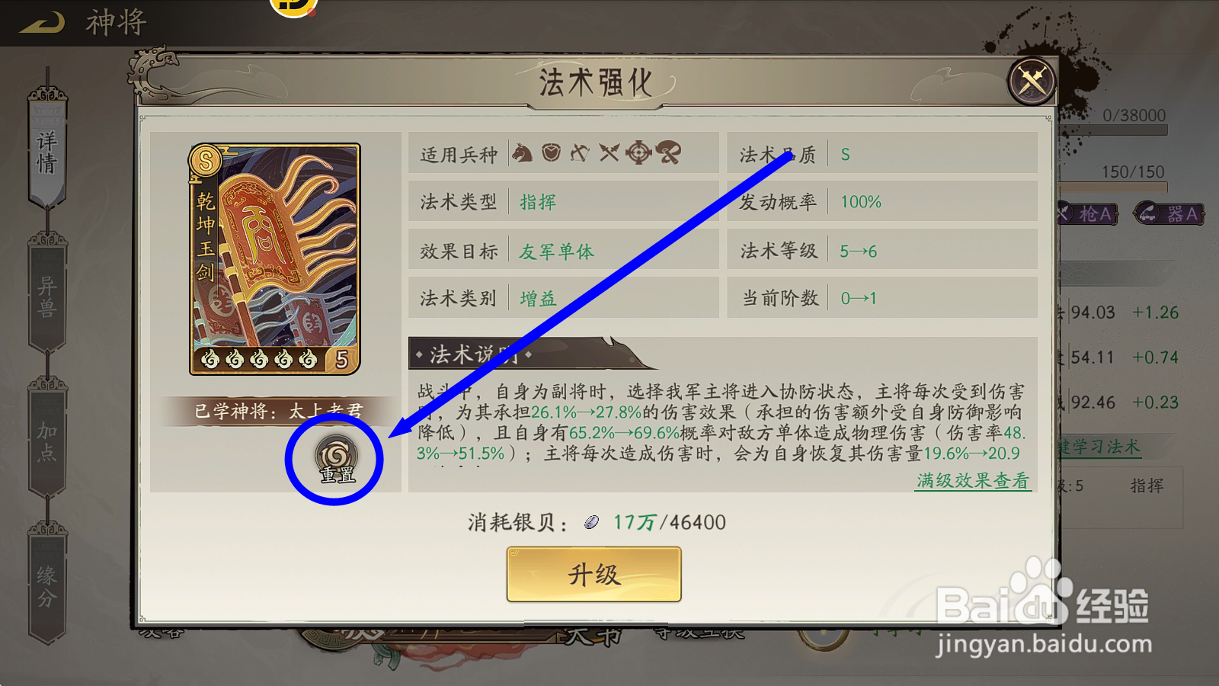1219x686 pixels.
Task: Select the crosshair siege troop icon
Action: pyautogui.click(x=638, y=152)
